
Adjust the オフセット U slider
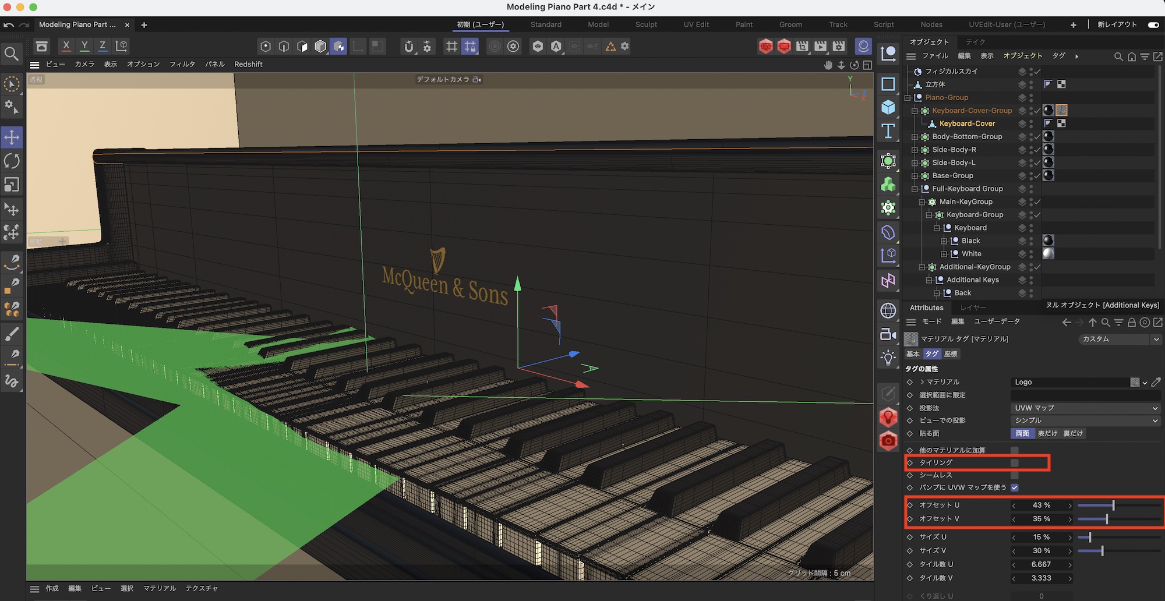pyautogui.click(x=1113, y=505)
